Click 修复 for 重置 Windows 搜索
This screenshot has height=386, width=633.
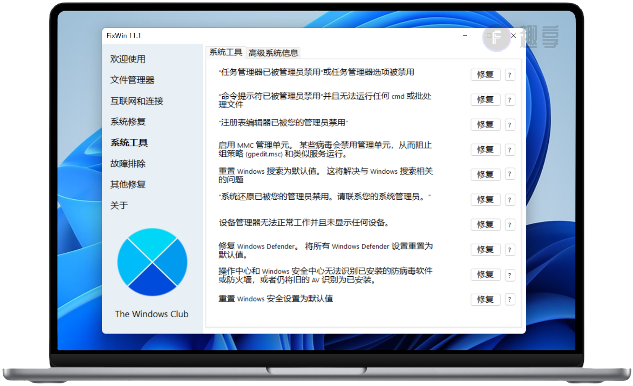pyautogui.click(x=485, y=174)
